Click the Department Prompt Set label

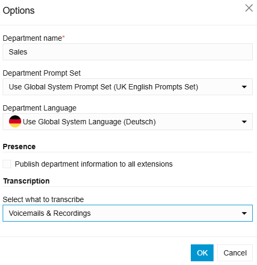tap(42, 73)
